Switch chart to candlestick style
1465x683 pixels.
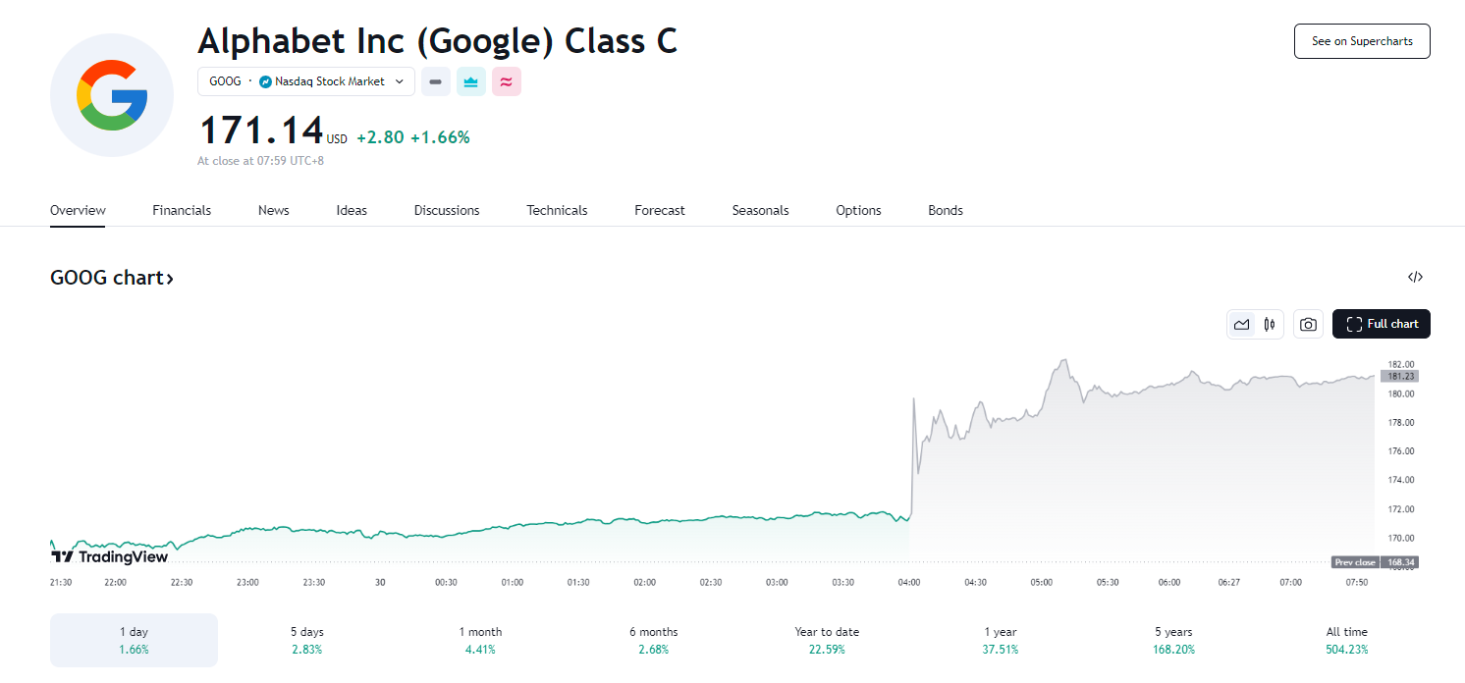pyautogui.click(x=1270, y=324)
